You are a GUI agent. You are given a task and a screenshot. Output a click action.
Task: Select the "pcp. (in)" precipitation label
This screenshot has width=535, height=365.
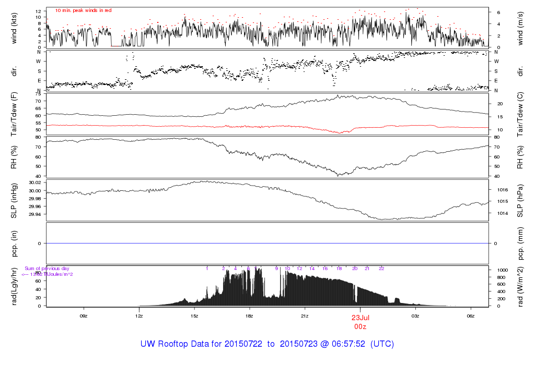point(14,244)
